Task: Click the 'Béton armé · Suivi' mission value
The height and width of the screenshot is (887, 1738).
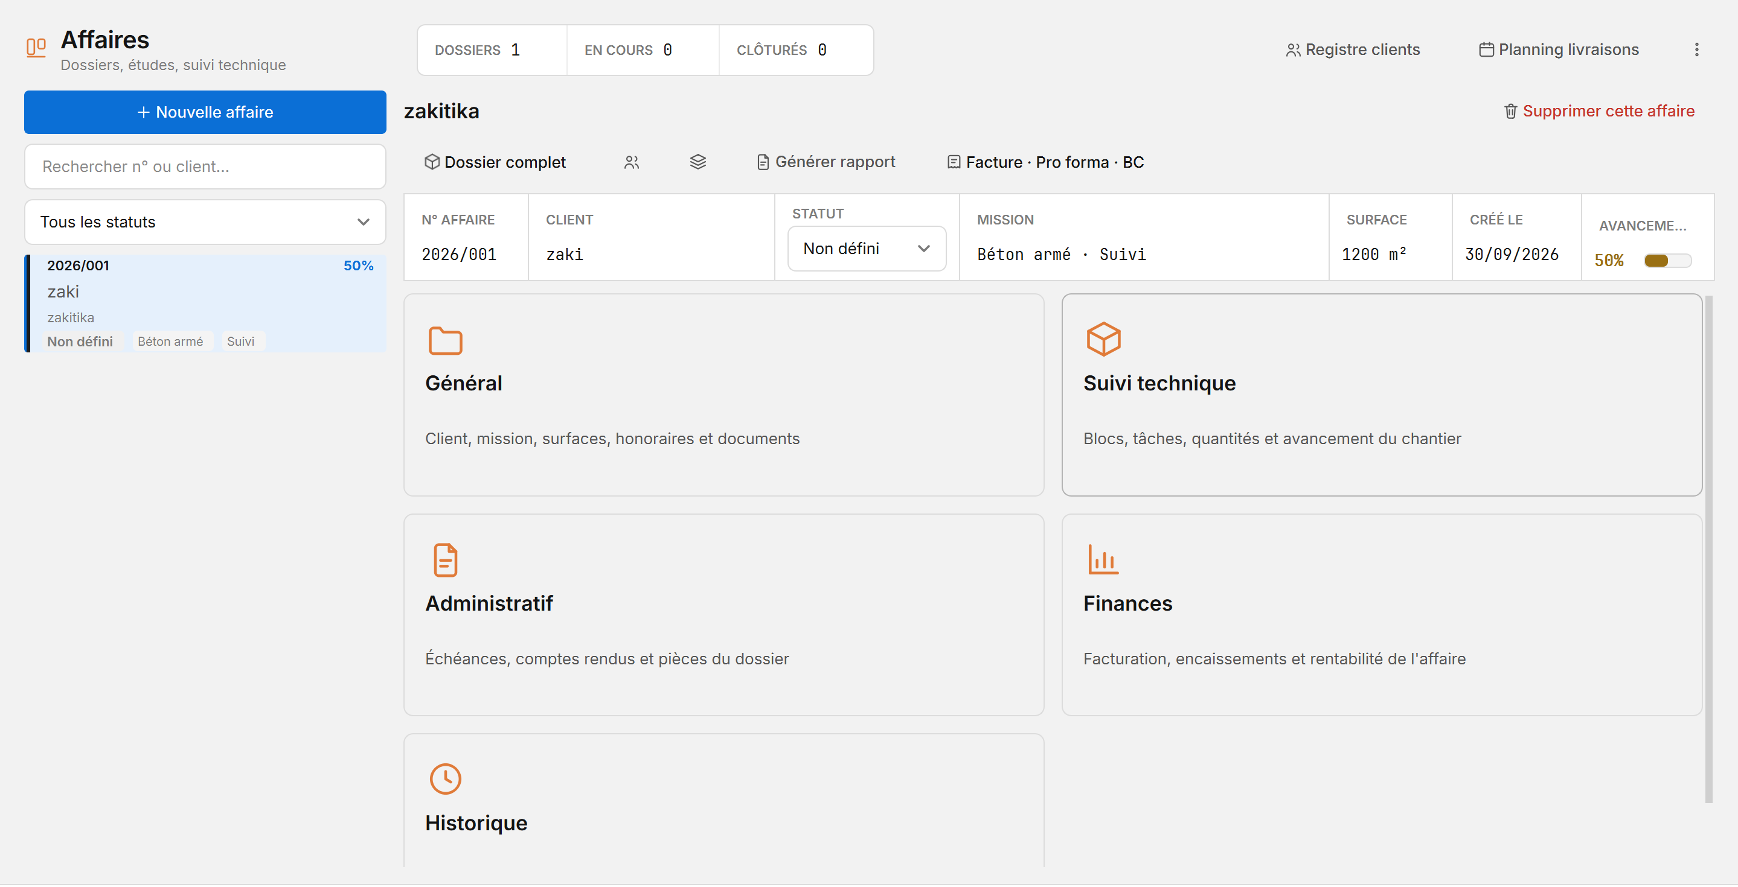Action: point(1060,255)
